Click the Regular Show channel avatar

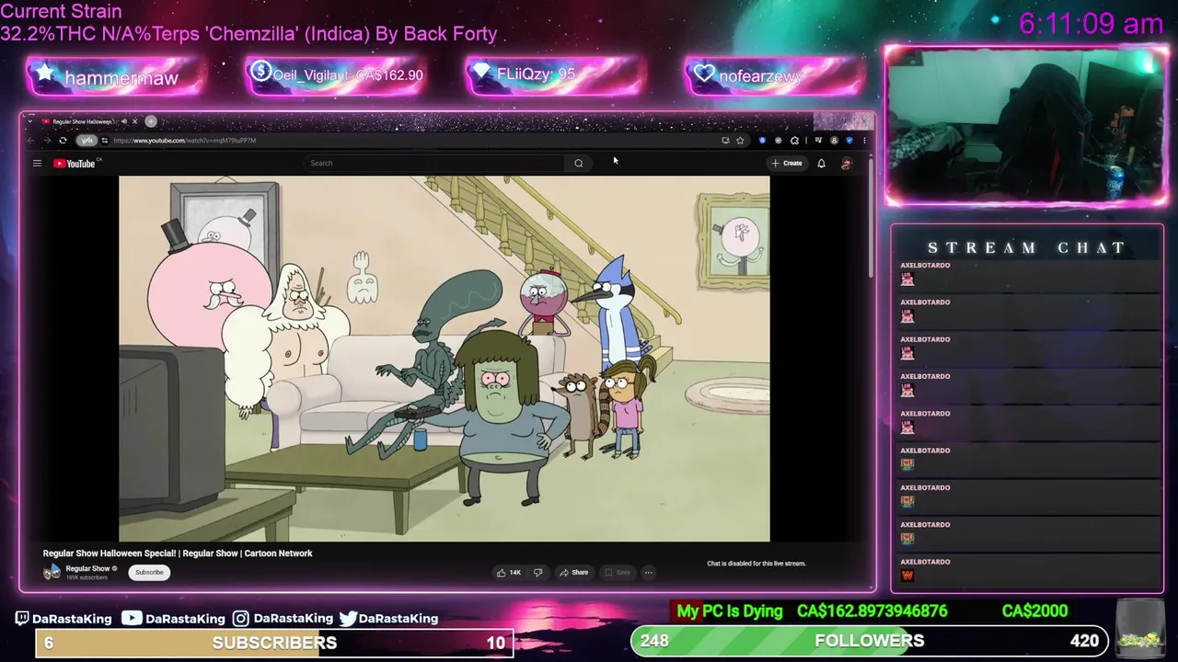[x=52, y=572]
